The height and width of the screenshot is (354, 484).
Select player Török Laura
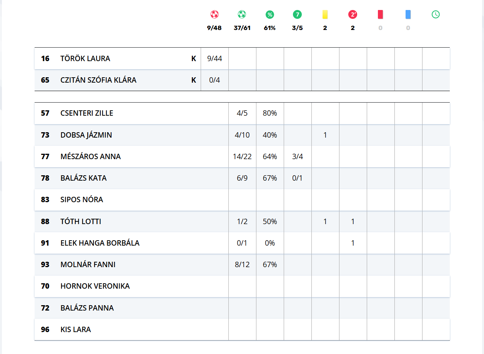(85, 58)
